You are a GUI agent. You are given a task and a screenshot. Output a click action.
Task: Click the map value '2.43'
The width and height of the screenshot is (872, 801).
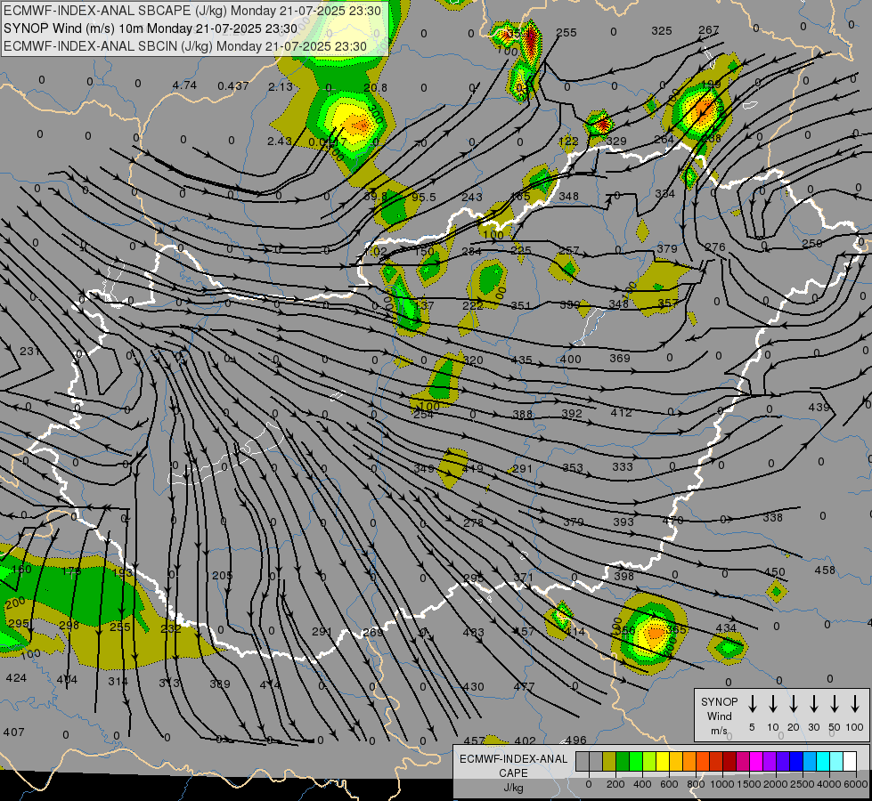pyautogui.click(x=279, y=142)
